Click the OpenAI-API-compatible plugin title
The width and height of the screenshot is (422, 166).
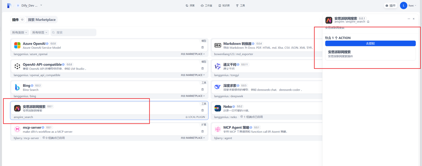pyautogui.click(x=42, y=65)
